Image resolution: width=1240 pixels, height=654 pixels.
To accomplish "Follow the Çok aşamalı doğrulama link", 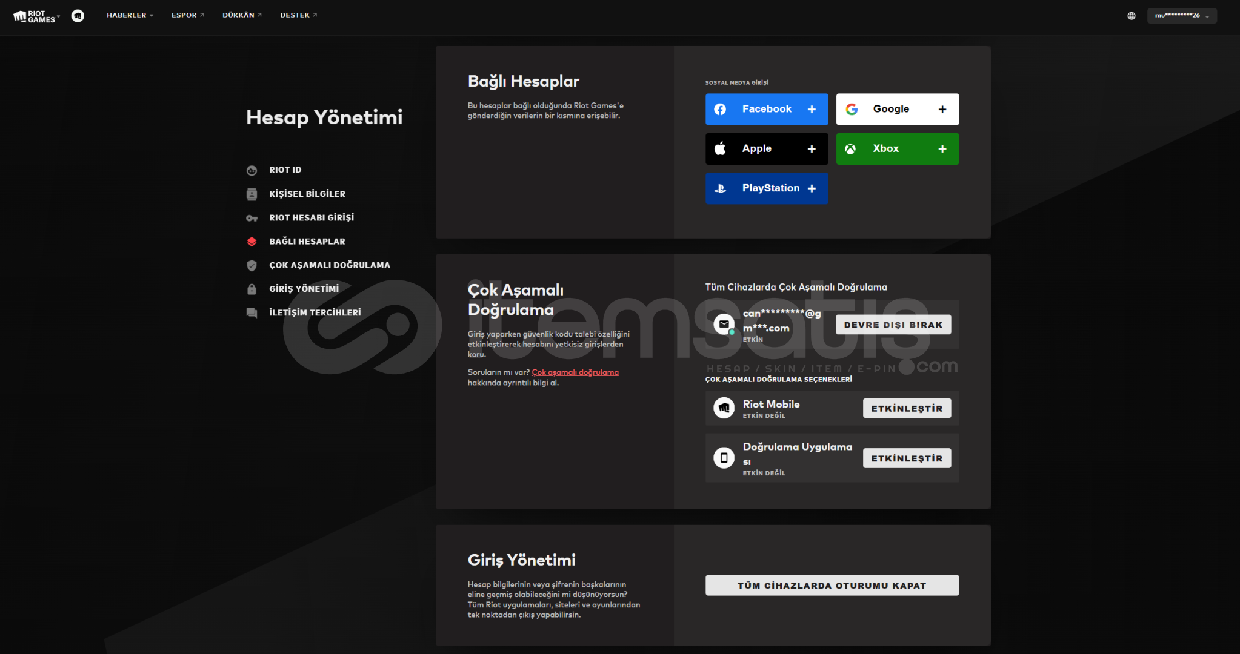I will point(575,372).
